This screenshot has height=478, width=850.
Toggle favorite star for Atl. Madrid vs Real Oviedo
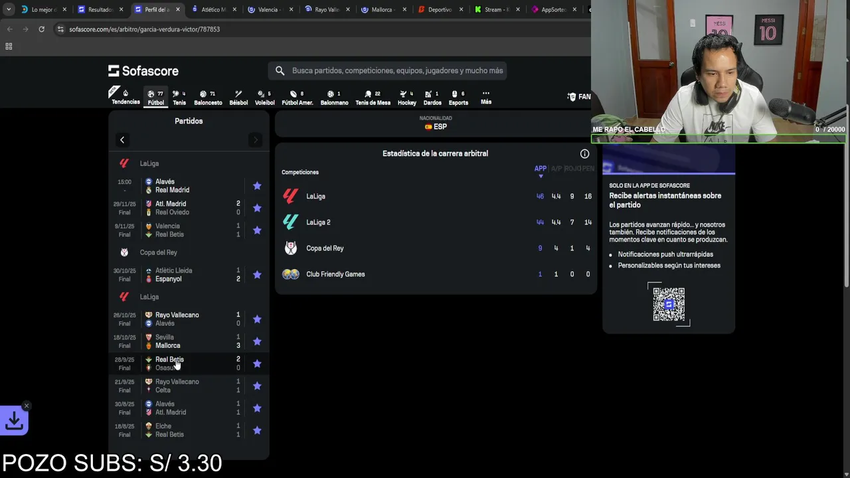[257, 208]
